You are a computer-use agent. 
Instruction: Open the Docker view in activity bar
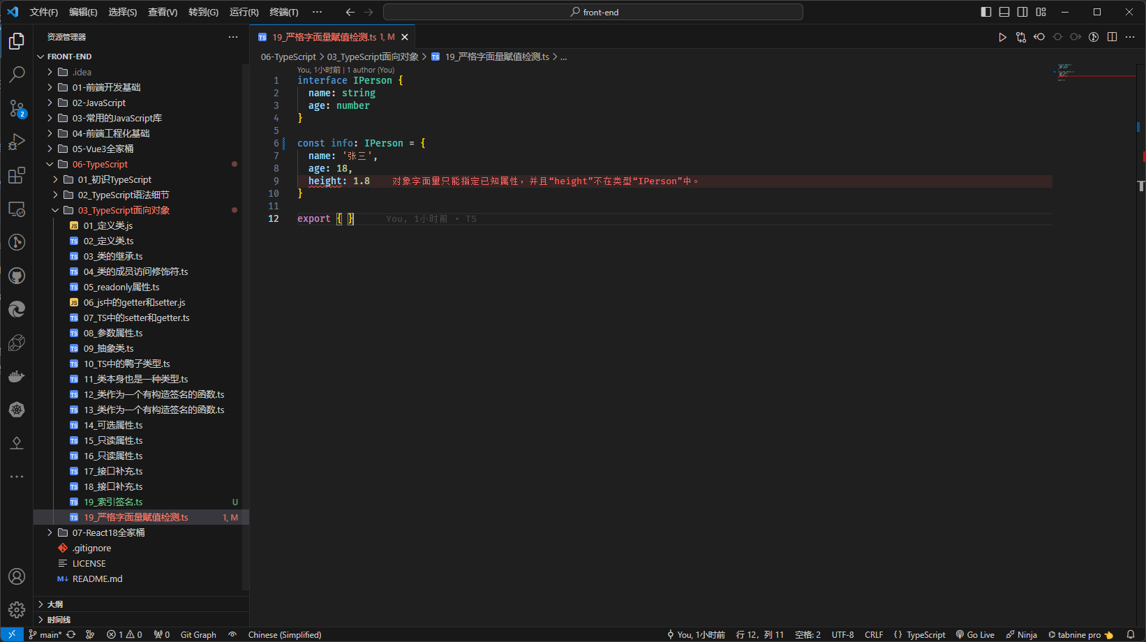pyautogui.click(x=17, y=377)
